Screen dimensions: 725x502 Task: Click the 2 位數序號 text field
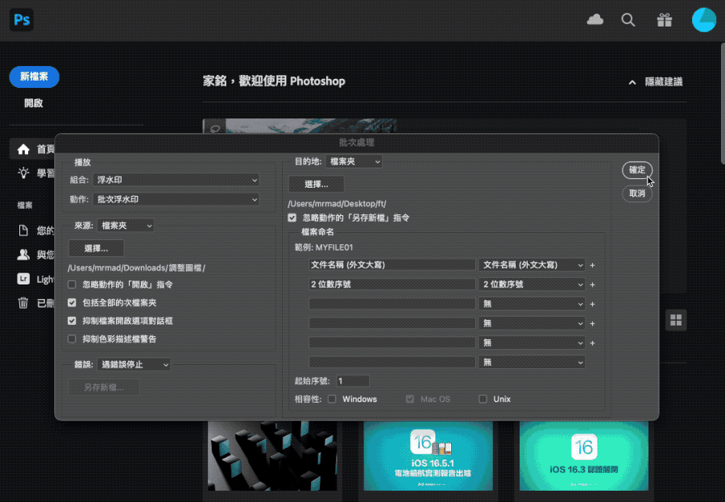[392, 284]
